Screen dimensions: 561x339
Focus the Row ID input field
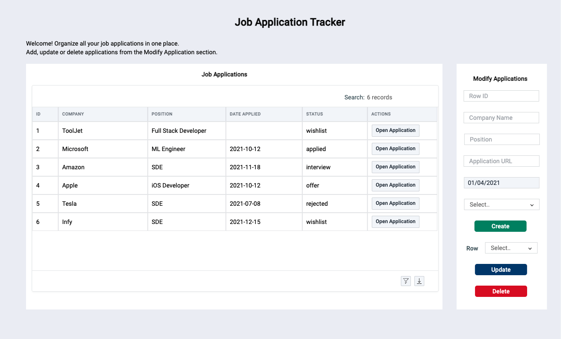501,96
